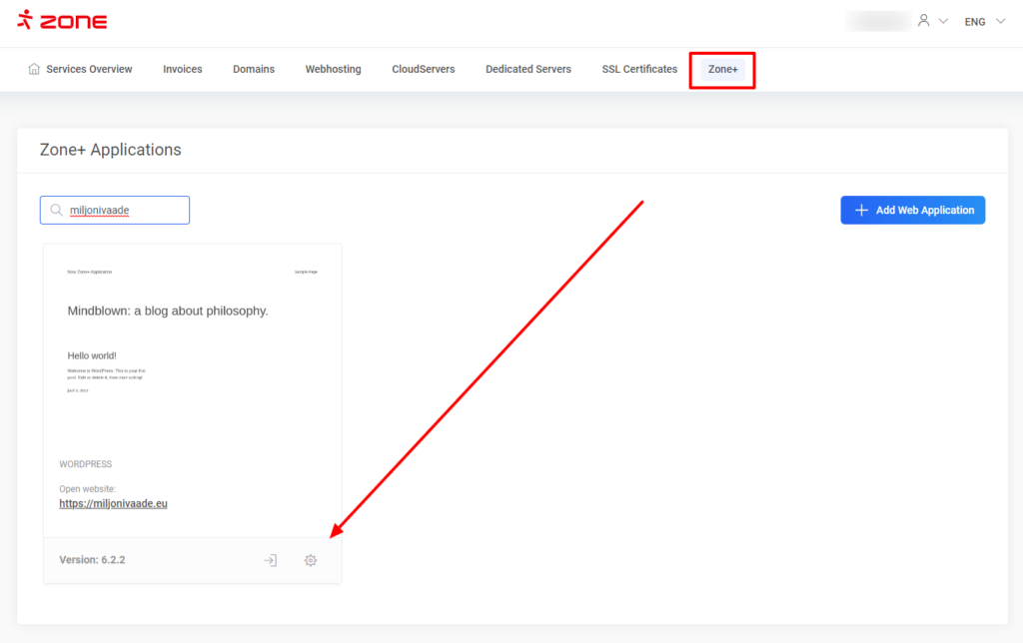Go to the Invoices tab
The width and height of the screenshot is (1023, 643).
[x=183, y=70]
